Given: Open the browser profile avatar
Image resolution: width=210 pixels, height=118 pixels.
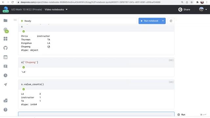Looking at the screenshot, I should pos(202,2).
